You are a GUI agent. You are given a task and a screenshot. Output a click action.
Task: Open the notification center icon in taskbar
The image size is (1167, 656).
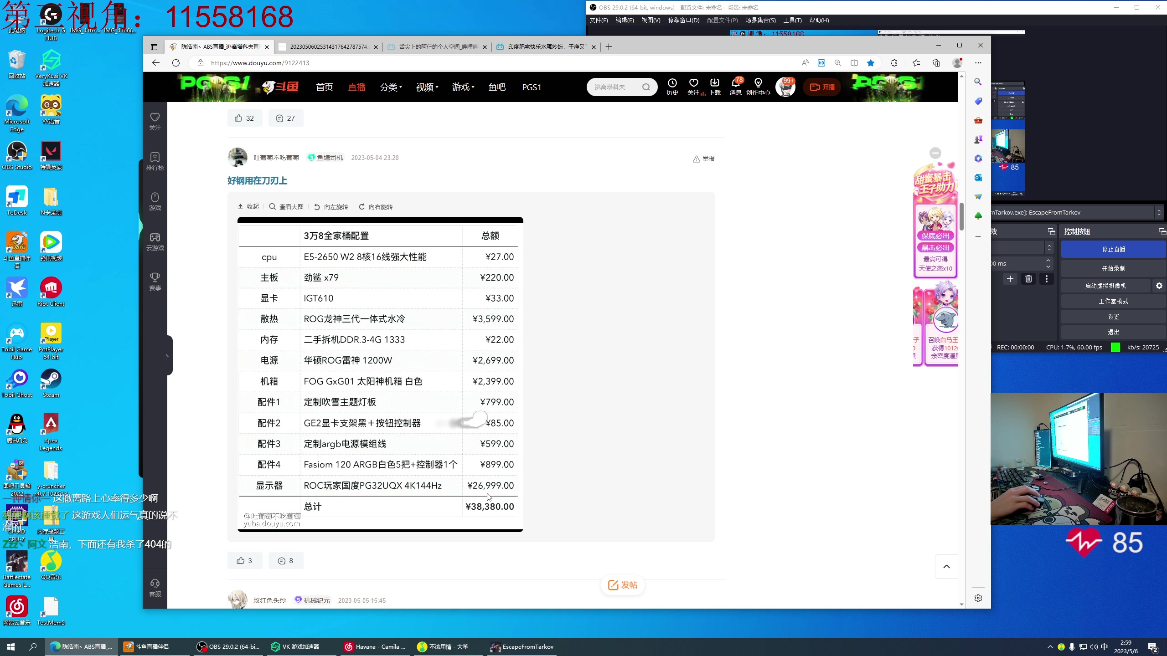(x=1153, y=647)
